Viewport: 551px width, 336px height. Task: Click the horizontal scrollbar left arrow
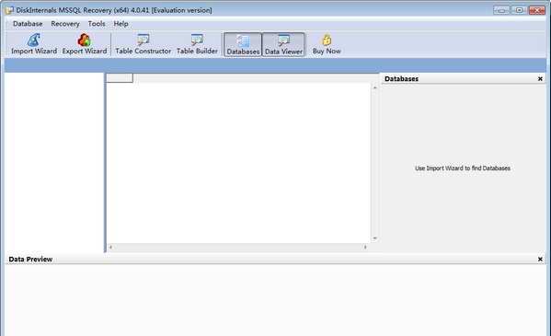(110, 247)
